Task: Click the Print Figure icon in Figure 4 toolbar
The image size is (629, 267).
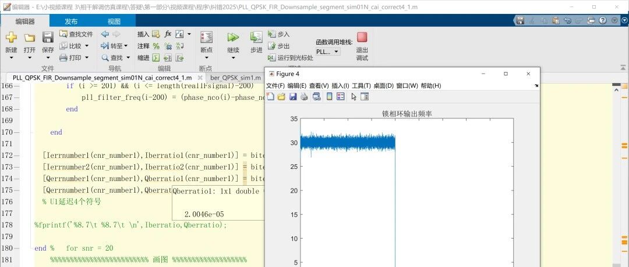Action: point(304,96)
